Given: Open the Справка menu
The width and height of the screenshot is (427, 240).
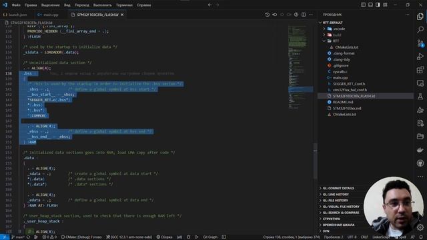Looking at the screenshot, I should [x=144, y=5].
